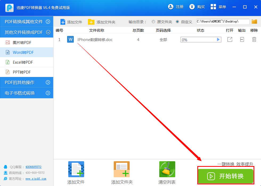The image size is (261, 186).
Task: Click the page count 4 in row 1
Action: coord(138,40)
